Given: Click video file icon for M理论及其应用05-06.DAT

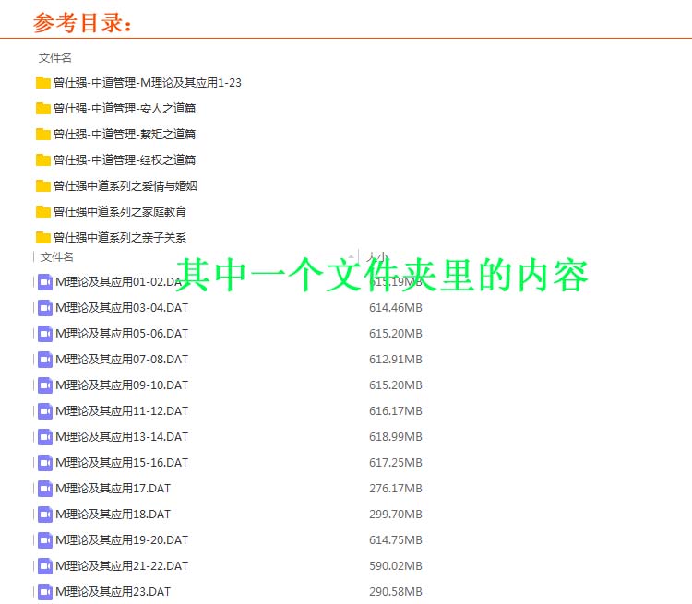Looking at the screenshot, I should (x=45, y=334).
